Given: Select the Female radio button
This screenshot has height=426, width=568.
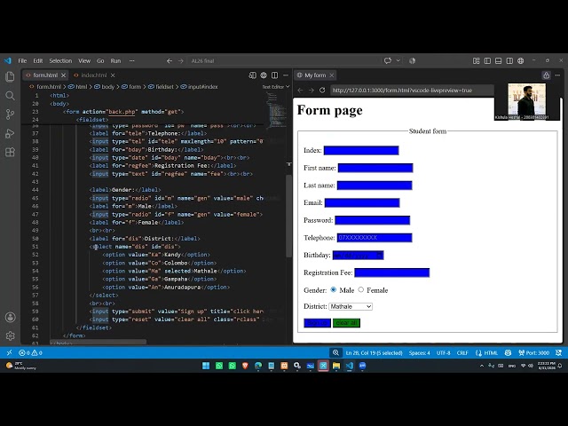Looking at the screenshot, I should [361, 289].
